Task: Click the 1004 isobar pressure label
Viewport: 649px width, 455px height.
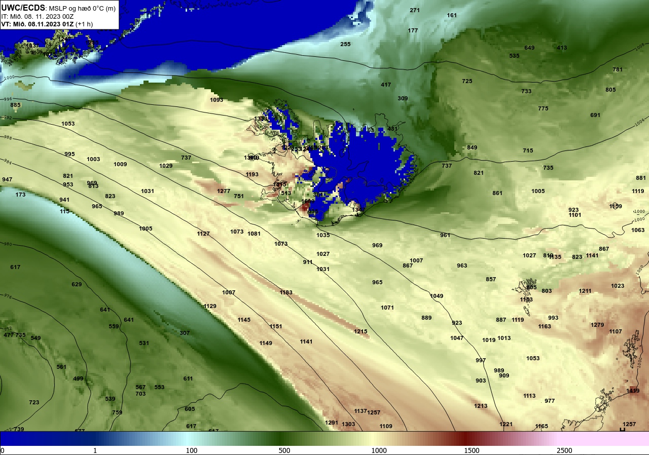Action: (640, 122)
